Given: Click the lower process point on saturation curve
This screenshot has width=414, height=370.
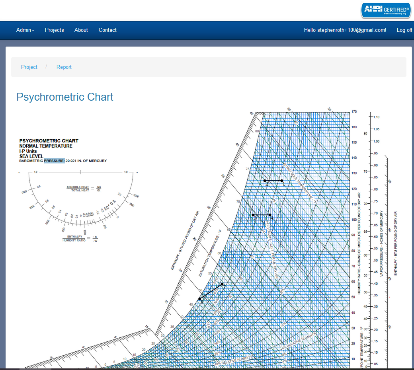Looking at the screenshot, I should (x=200, y=299).
